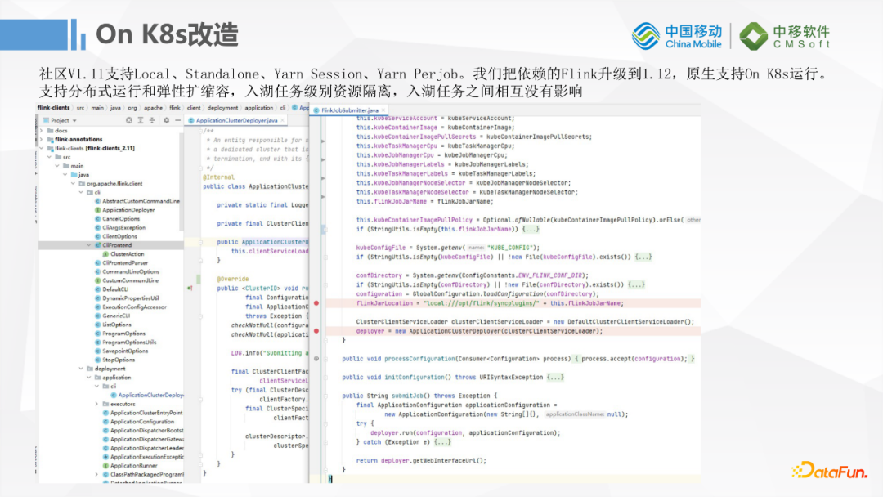
Task: Collapse the main folder
Action: click(57, 166)
